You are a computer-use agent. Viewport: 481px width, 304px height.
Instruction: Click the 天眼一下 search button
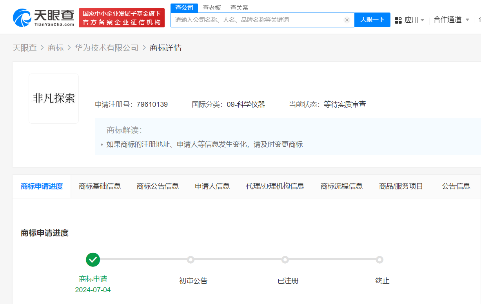(x=372, y=20)
